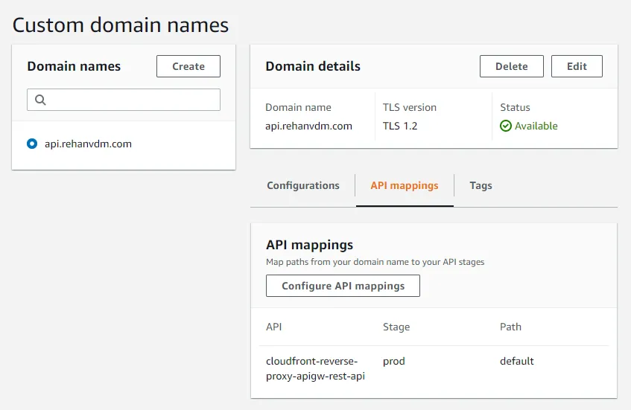Click the magnifier icon in the search box
This screenshot has width=631, height=410.
(40, 100)
